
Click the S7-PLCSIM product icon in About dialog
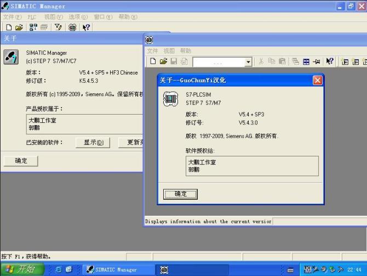(x=170, y=99)
